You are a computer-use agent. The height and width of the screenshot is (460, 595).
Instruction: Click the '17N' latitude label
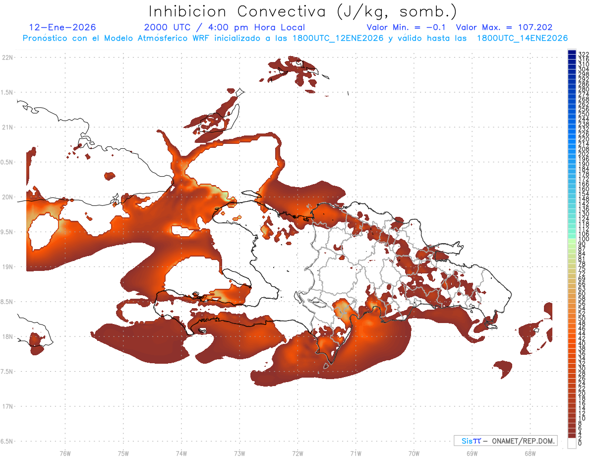tap(7, 406)
